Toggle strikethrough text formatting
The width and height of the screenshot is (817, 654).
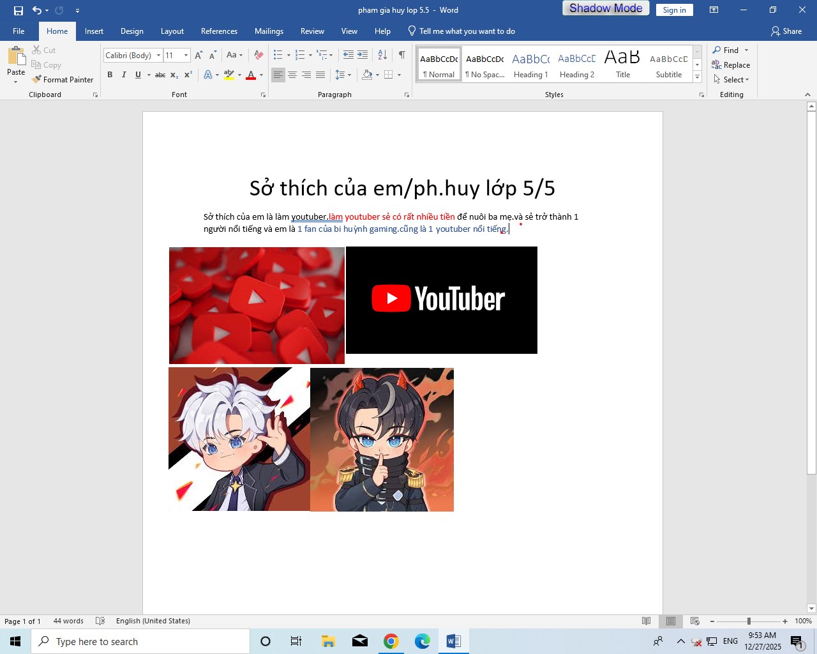160,75
